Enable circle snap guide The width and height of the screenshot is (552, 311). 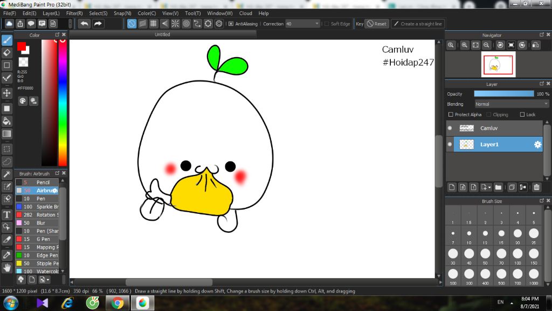pyautogui.click(x=186, y=24)
